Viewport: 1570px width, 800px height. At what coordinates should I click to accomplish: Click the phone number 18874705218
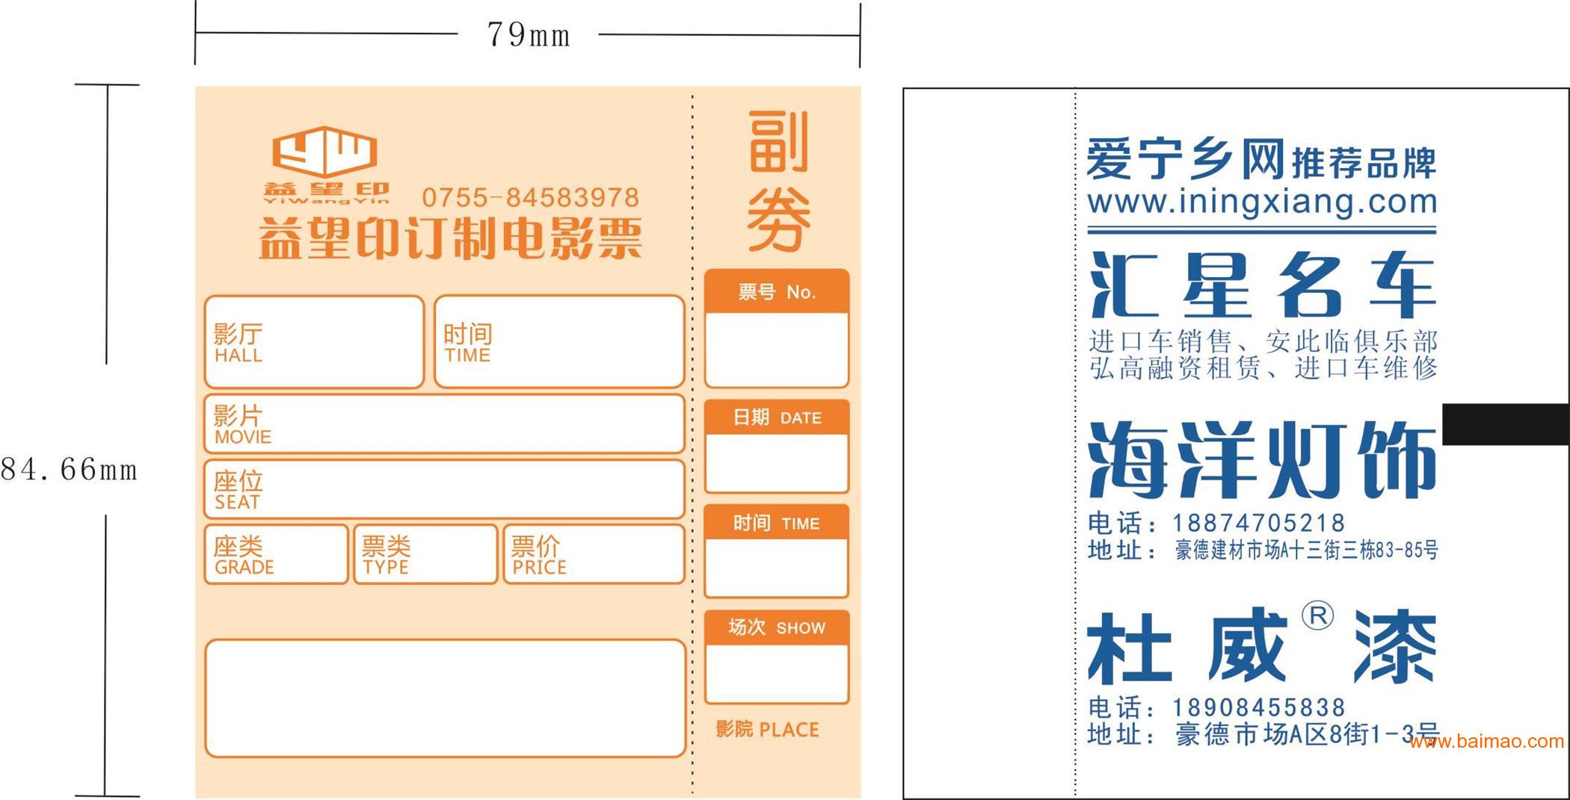coord(1259,523)
